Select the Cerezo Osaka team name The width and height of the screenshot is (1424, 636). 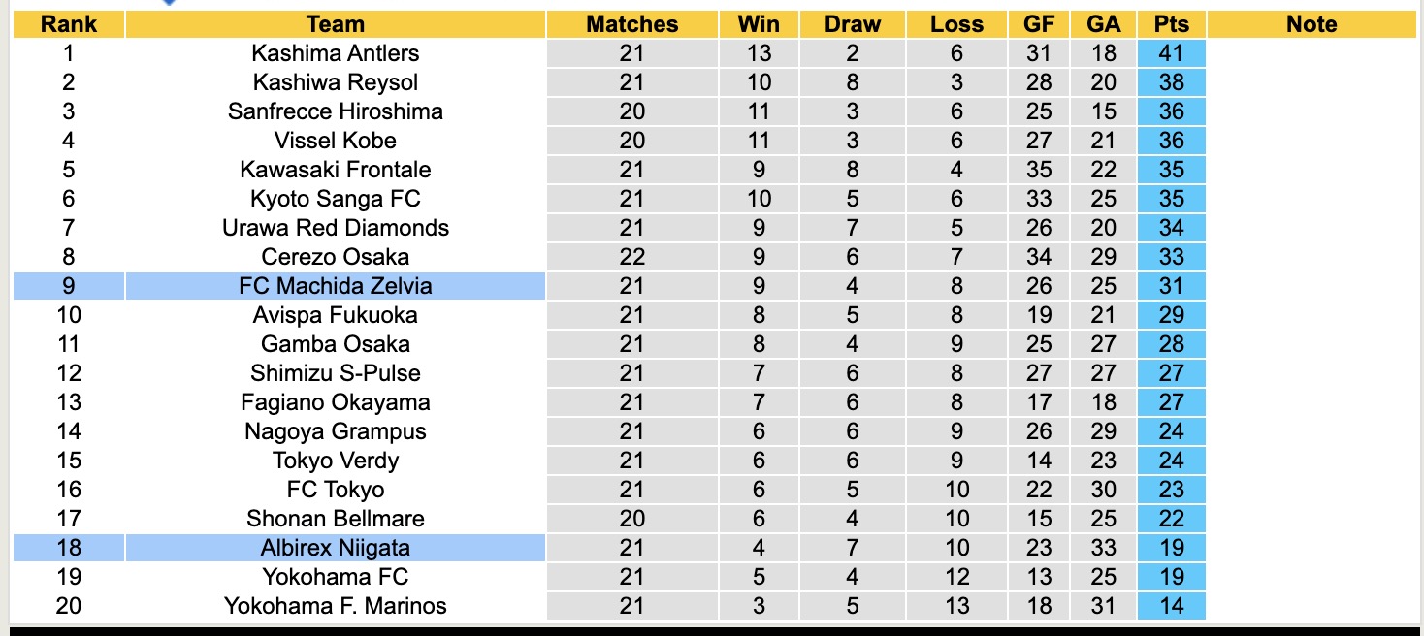(x=335, y=257)
